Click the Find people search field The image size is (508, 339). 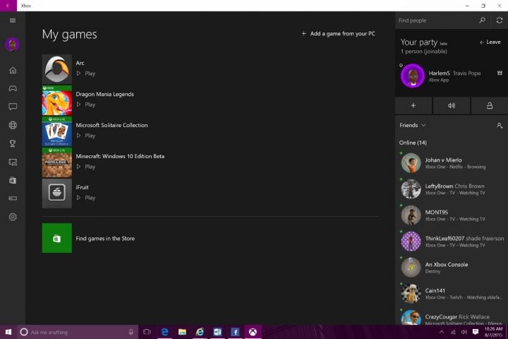(x=436, y=20)
